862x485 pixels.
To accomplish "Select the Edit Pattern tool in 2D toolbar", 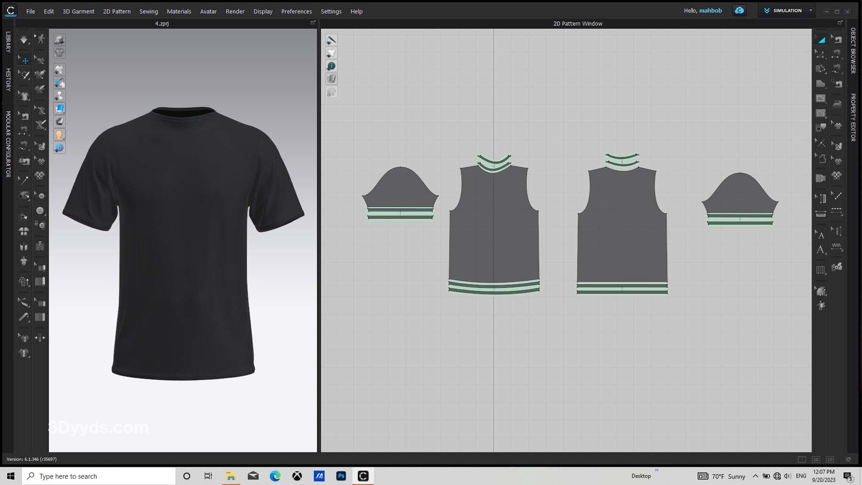I will (821, 54).
